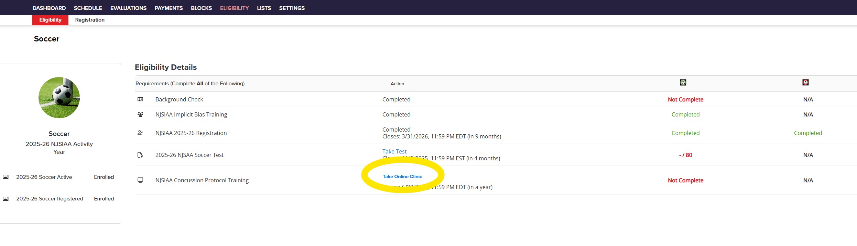Click the 2025-26 Soccer Active list entry
This screenshot has height=246, width=857.
44,177
